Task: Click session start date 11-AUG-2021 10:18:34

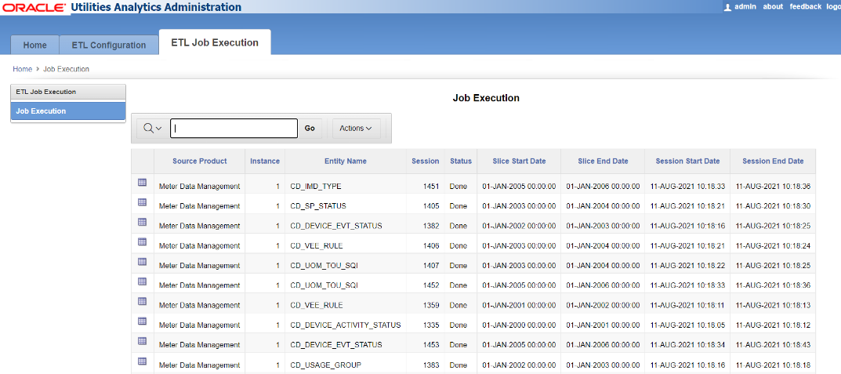Action: [687, 345]
